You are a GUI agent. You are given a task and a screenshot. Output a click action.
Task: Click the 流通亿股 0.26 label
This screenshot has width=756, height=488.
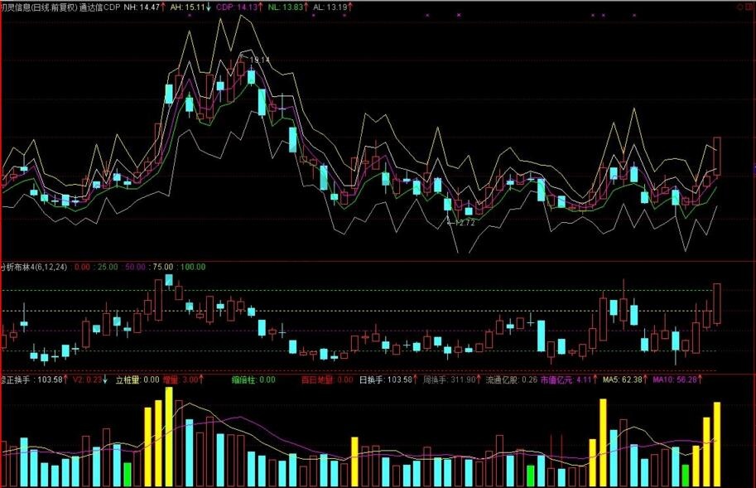pyautogui.click(x=511, y=379)
